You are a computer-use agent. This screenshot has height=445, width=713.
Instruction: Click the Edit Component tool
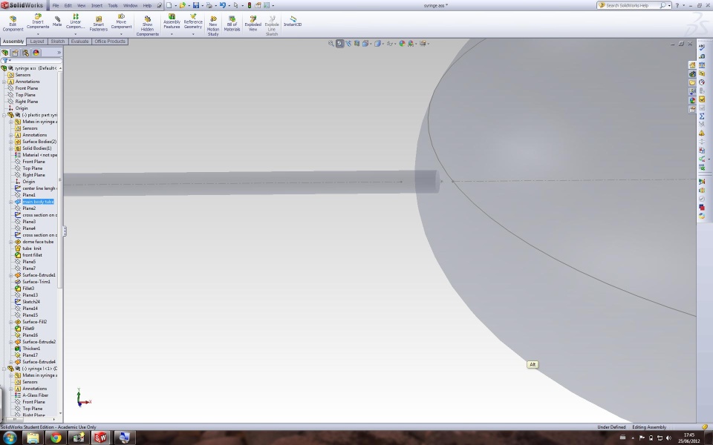(x=13, y=24)
